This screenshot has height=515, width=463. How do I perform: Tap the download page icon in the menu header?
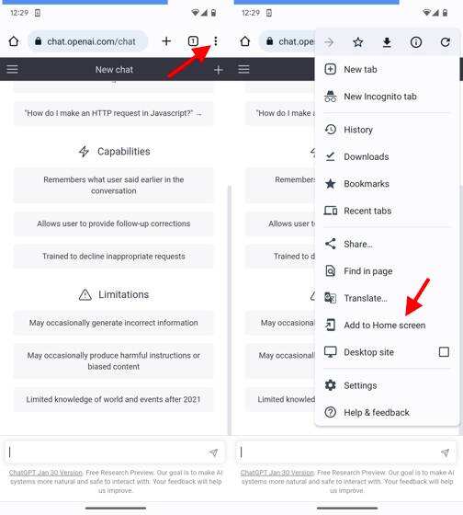[x=387, y=42]
